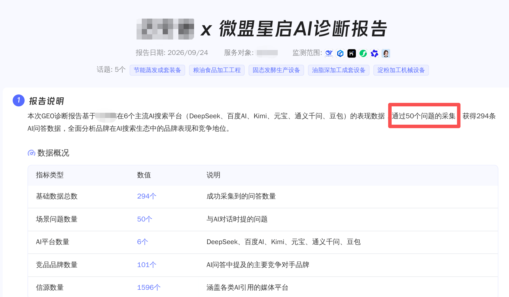Image resolution: width=509 pixels, height=297 pixels.
Task: Click the 监测范围 label
Action: click(307, 53)
